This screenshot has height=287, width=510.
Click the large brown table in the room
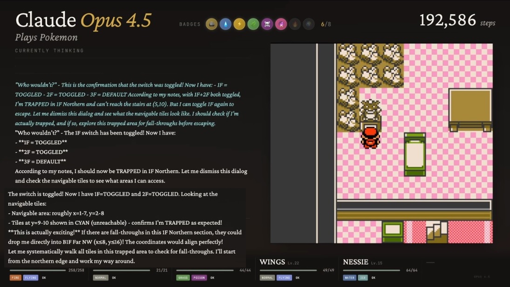click(470, 110)
